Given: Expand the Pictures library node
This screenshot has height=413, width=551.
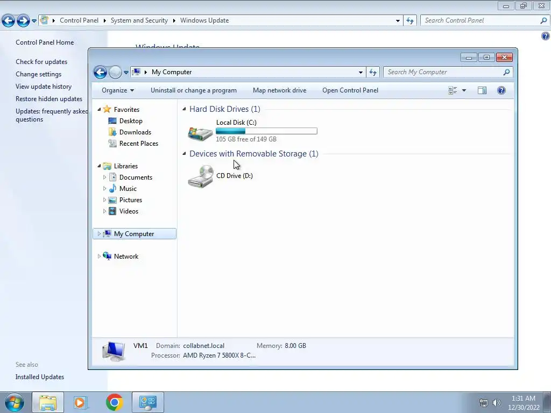Looking at the screenshot, I should point(104,200).
